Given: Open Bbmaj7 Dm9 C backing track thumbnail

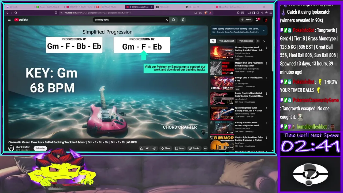Looking at the screenshot, I should coord(222,83).
